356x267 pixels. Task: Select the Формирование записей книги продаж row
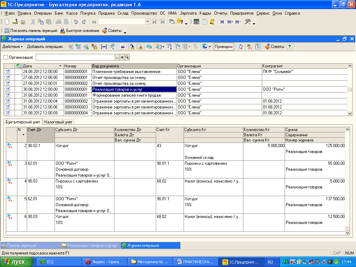(x=176, y=95)
